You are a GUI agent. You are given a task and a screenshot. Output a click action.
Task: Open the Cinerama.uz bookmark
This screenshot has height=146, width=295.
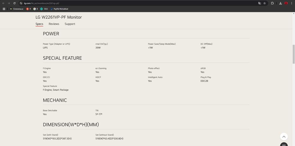click(17, 9)
